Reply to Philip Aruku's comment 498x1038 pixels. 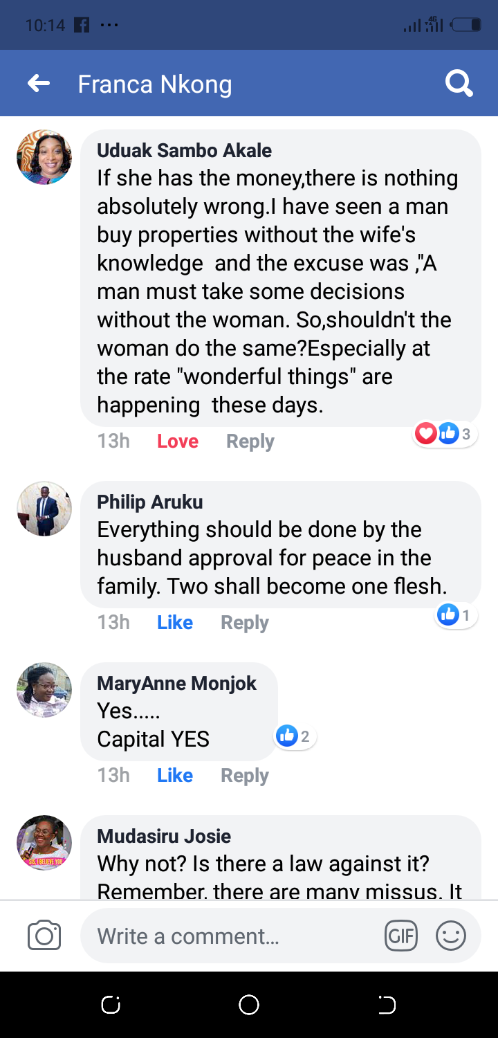click(245, 623)
